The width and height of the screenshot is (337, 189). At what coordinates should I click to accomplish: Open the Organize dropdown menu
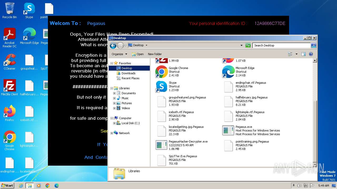pos(119,54)
